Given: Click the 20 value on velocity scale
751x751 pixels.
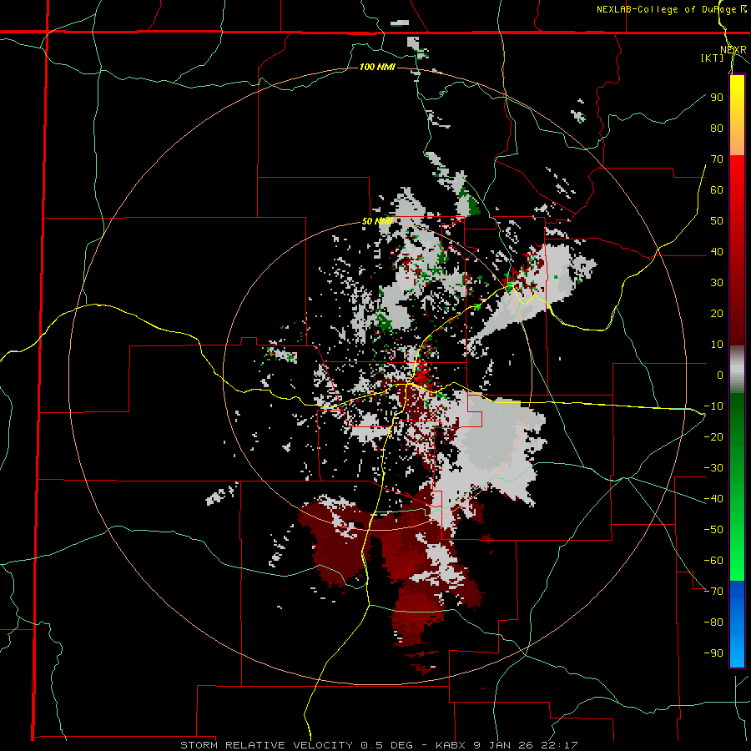Looking at the screenshot, I should (x=717, y=314).
